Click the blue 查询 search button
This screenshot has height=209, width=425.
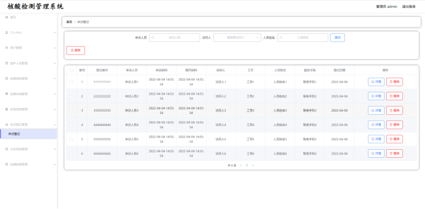click(337, 38)
